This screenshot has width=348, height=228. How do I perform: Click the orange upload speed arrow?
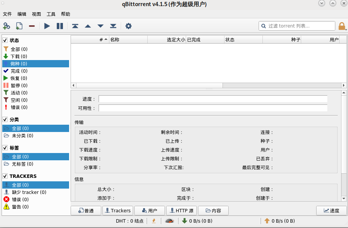pyautogui.click(x=267, y=221)
